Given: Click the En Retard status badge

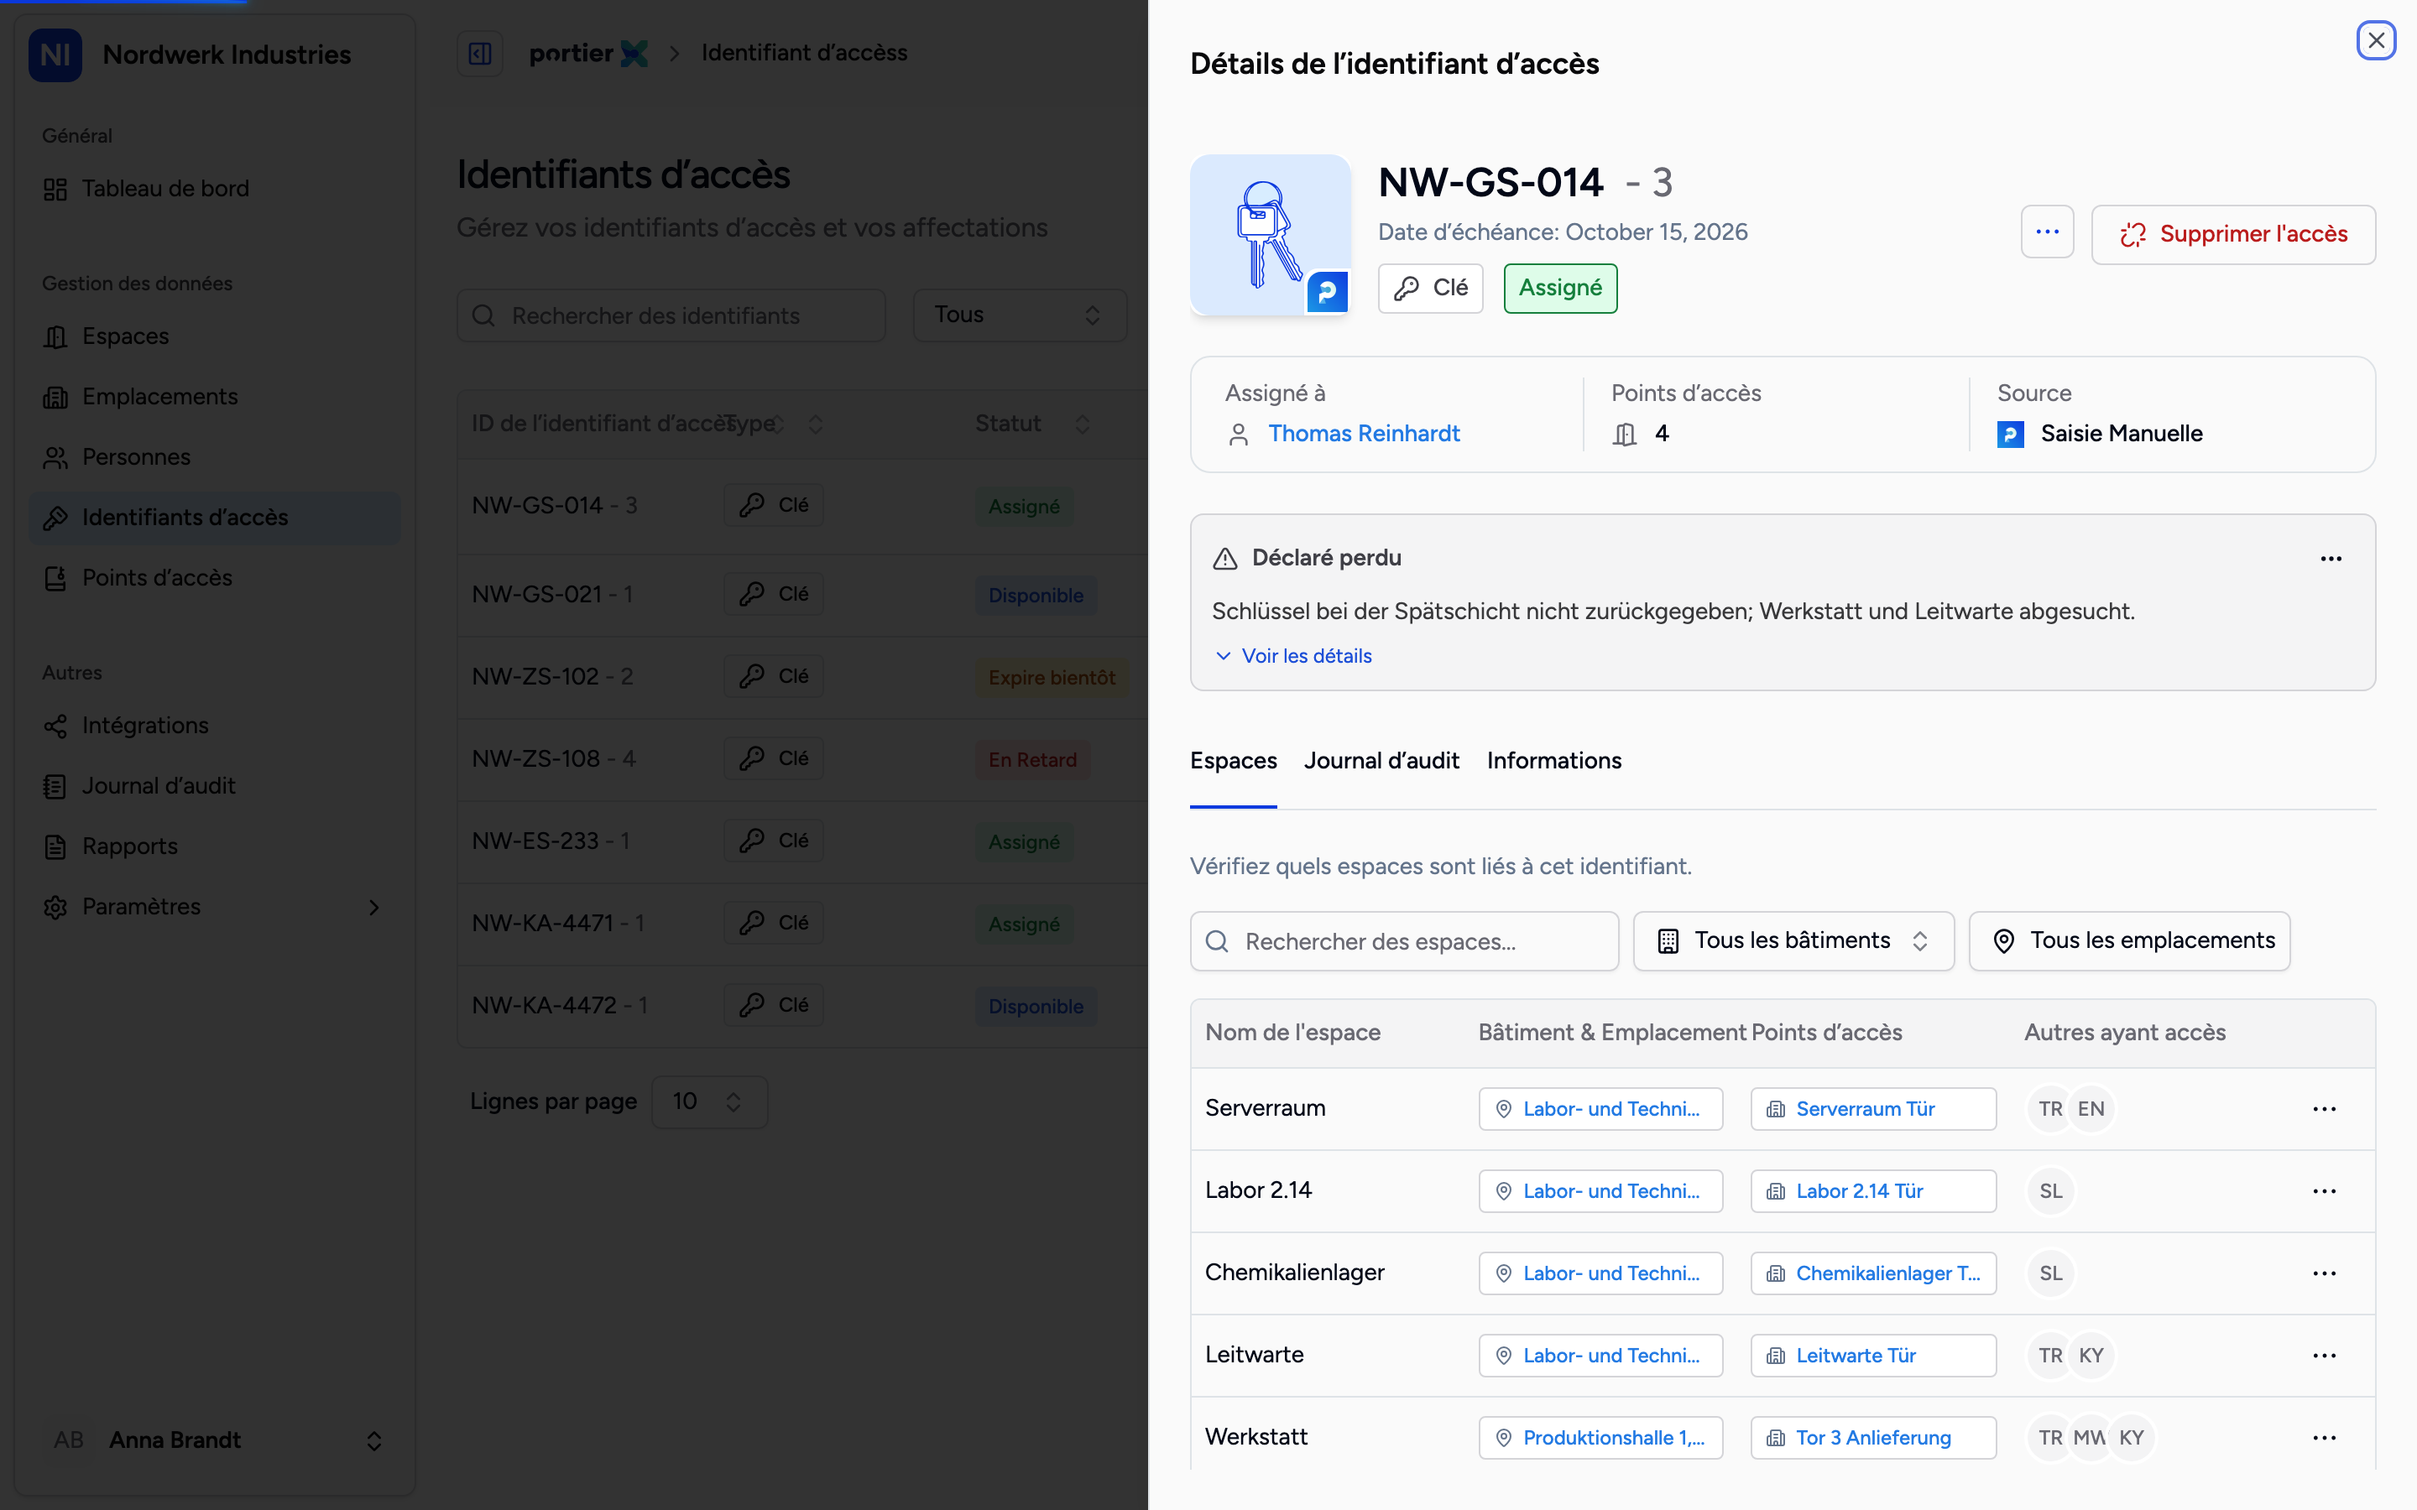Looking at the screenshot, I should coord(1031,760).
